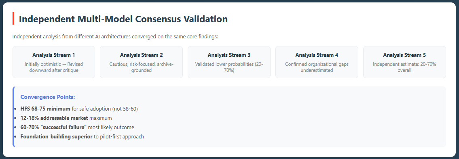Click the Foundation-building superior bullet text
This screenshot has height=159, width=459.
pyautogui.click(x=82, y=136)
